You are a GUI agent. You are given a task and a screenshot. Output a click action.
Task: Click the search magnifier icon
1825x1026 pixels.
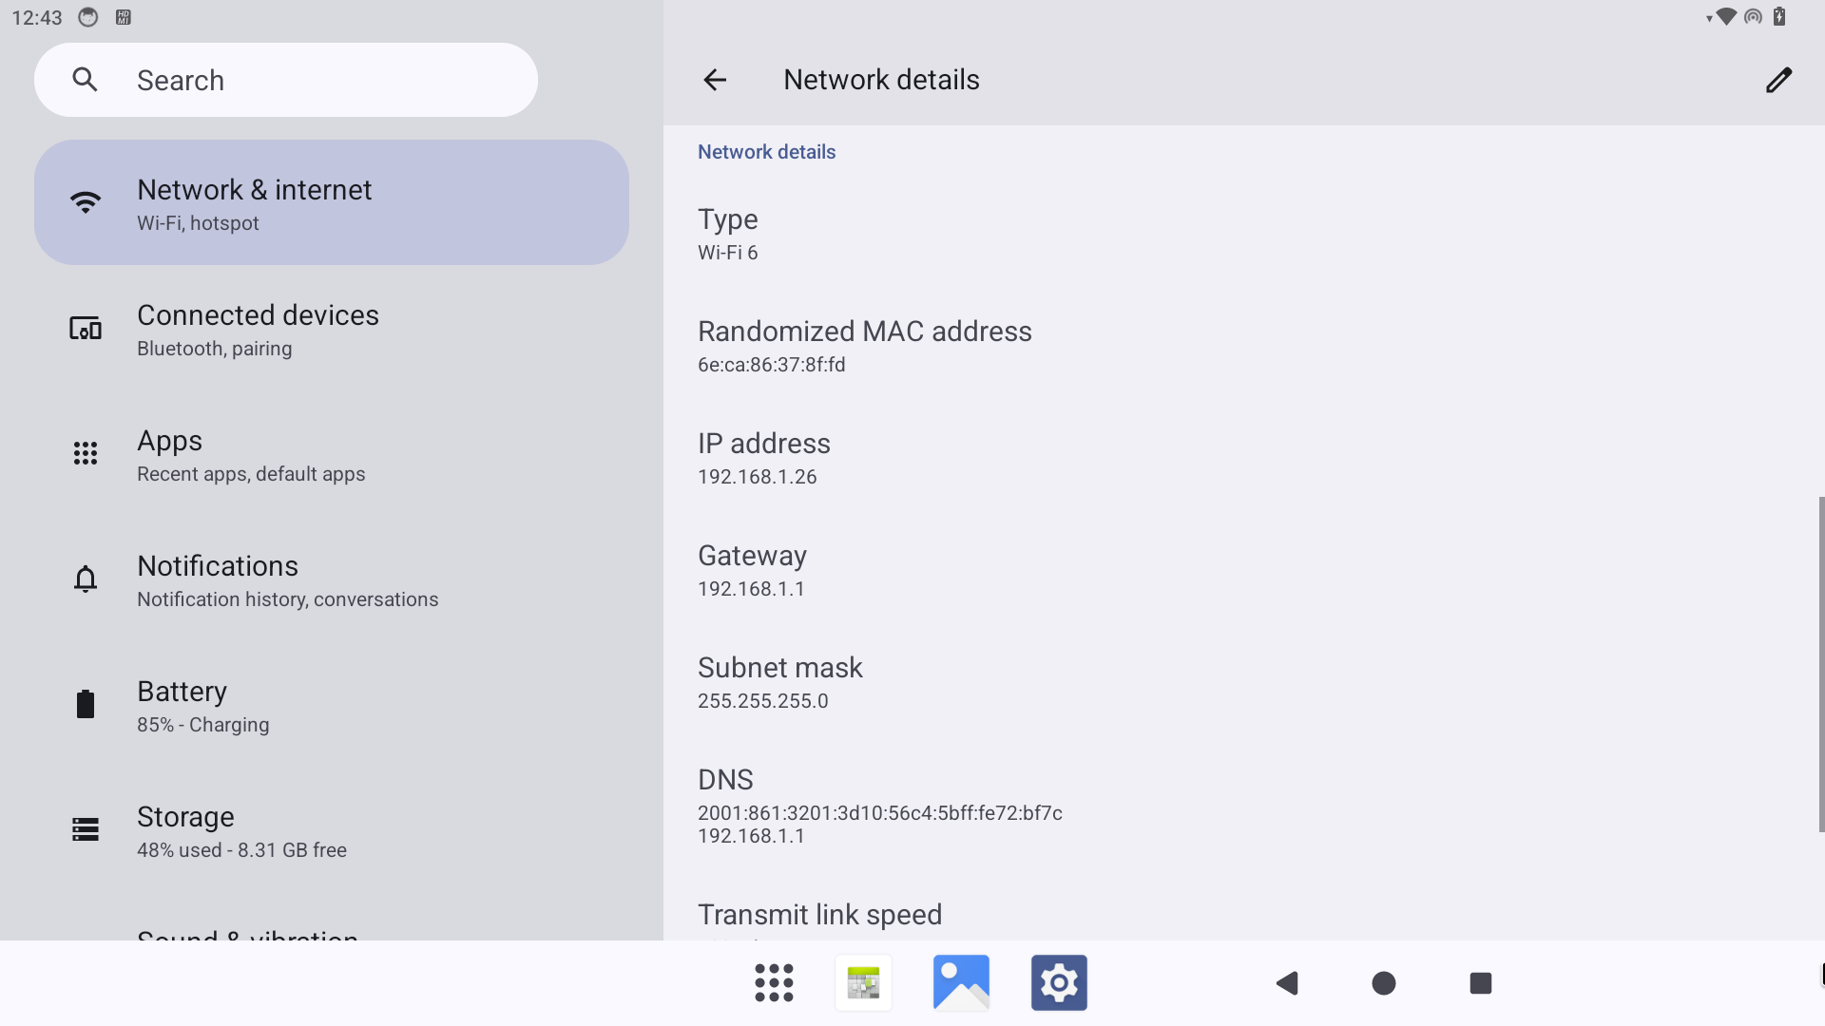pyautogui.click(x=85, y=79)
